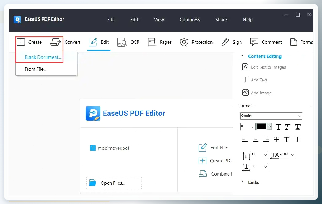Toggle strikethrough text formatting
322x204 pixels.
(x=277, y=139)
